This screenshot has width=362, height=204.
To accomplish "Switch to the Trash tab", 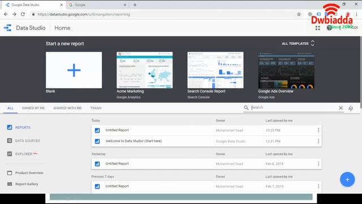I will [96, 108].
